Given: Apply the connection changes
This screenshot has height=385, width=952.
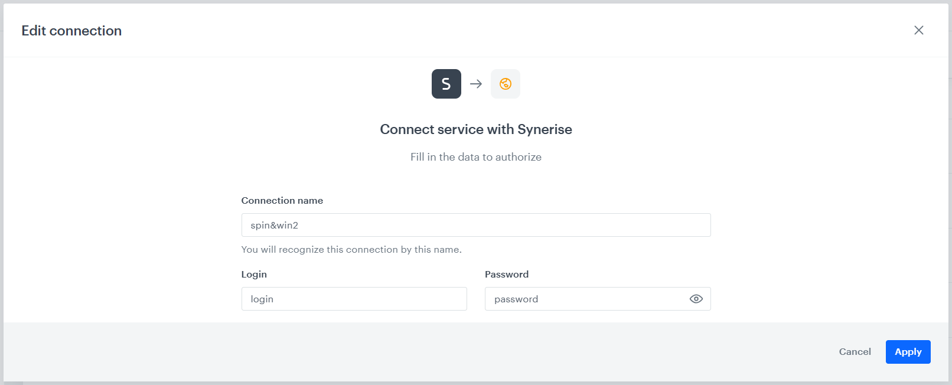Looking at the screenshot, I should click(908, 352).
